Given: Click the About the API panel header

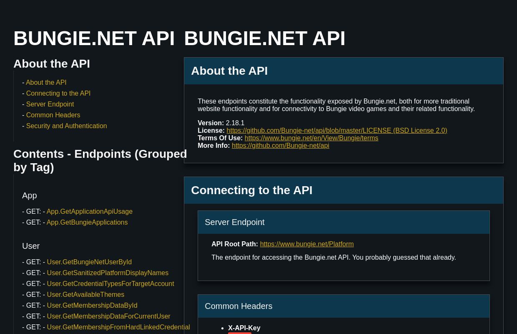Looking at the screenshot, I should [x=344, y=71].
